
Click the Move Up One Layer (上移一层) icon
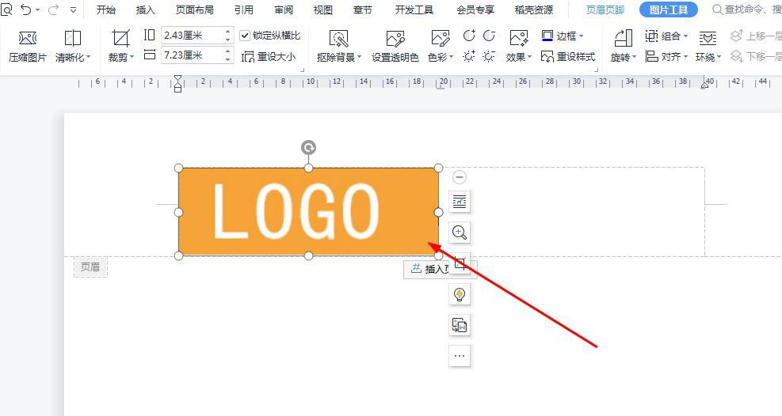(x=736, y=36)
